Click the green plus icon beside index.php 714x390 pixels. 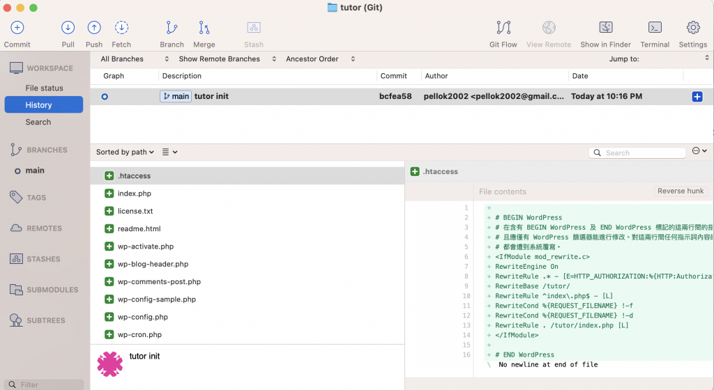(x=109, y=194)
